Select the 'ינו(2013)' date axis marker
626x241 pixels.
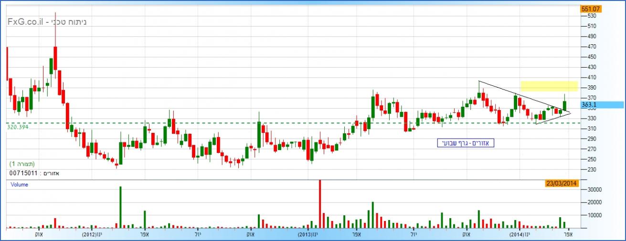click(307, 234)
